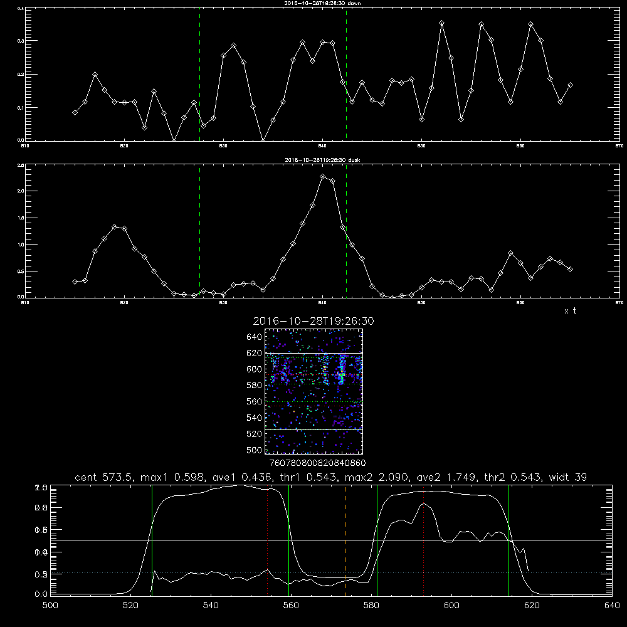Click the 840 x-axis label of the dawn plot
The image size is (627, 627).
coord(322,146)
